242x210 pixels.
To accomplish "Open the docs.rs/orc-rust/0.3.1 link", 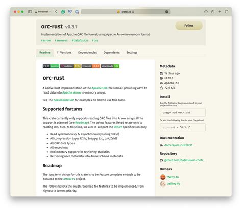I will tap(178, 145).
